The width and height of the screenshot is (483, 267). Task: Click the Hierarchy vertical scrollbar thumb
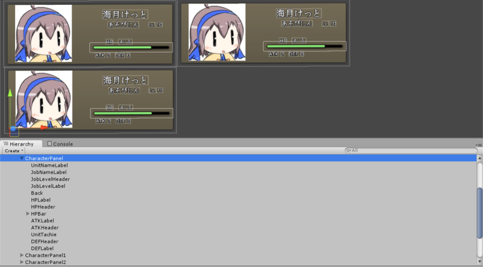[479, 213]
